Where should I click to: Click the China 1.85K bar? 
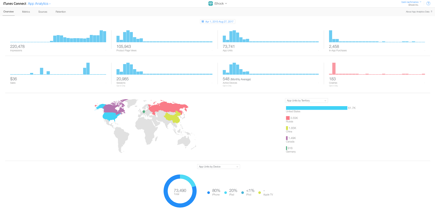[x=287, y=128]
